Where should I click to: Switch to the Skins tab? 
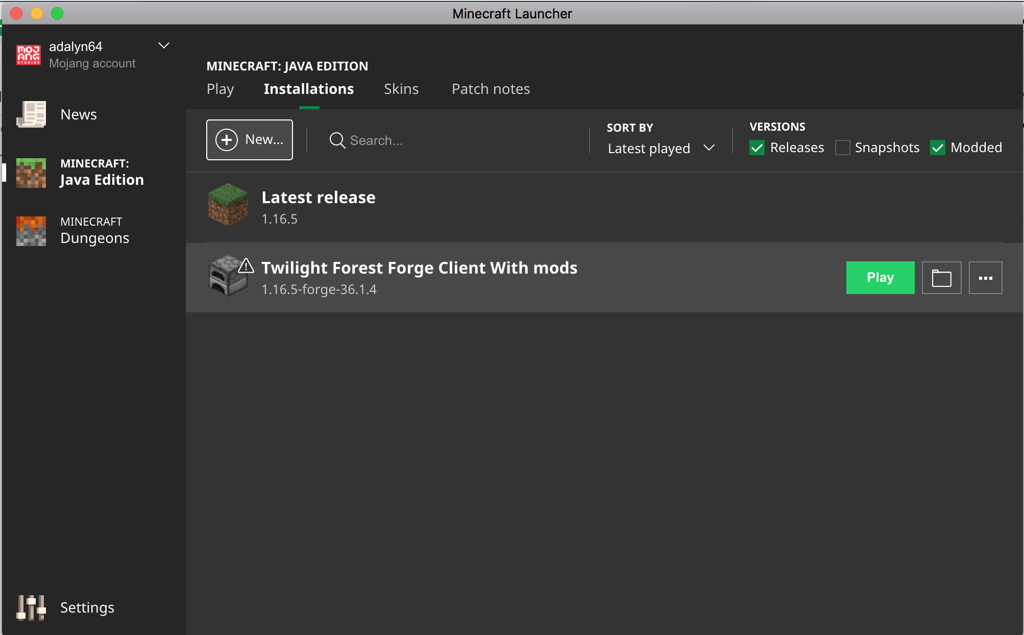(401, 89)
